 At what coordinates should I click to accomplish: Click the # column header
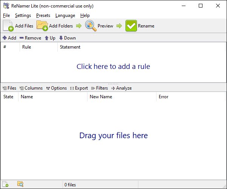[10, 47]
